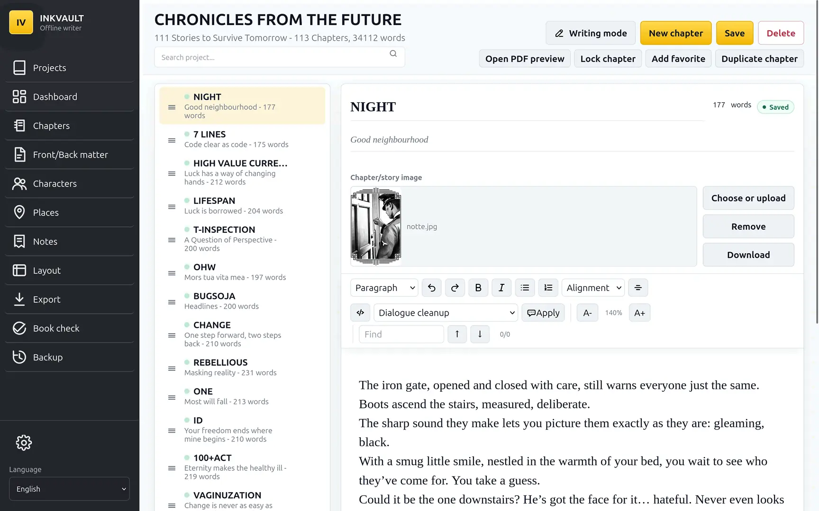Open the Notes icon in sidebar
The height and width of the screenshot is (511, 819).
(x=19, y=241)
